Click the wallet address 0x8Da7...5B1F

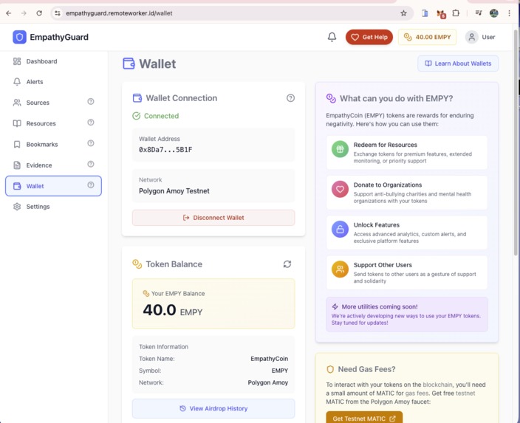[165, 150]
